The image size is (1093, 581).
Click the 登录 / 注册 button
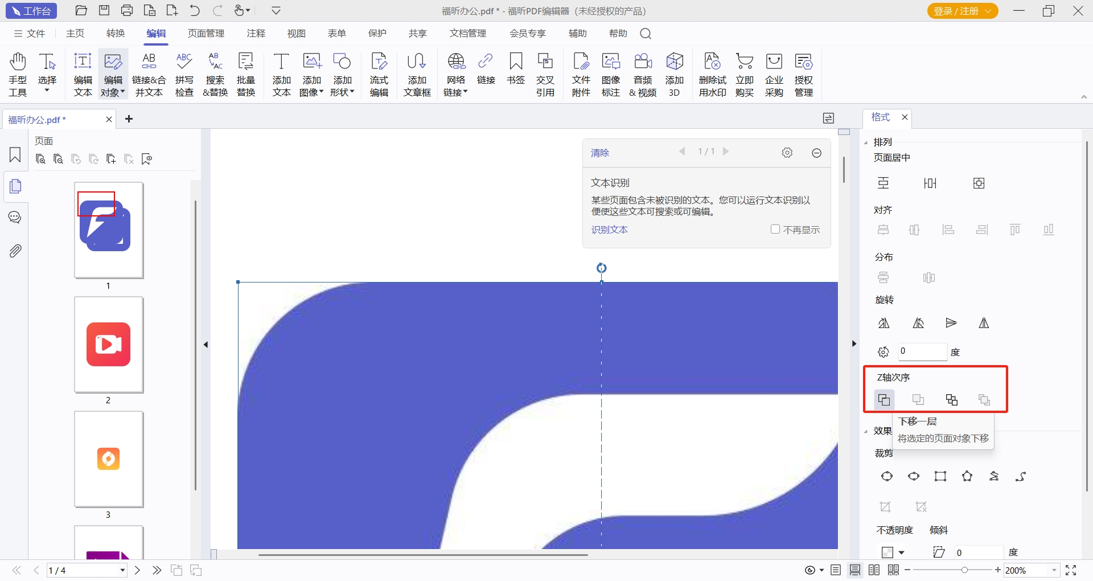click(962, 11)
